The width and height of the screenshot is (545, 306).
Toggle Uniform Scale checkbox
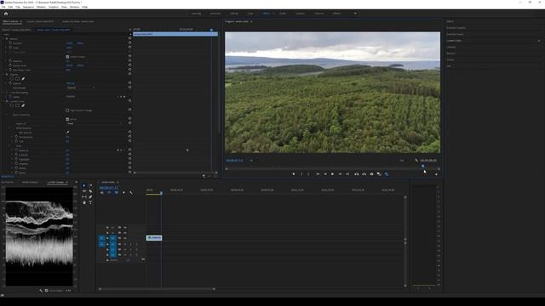pos(67,57)
